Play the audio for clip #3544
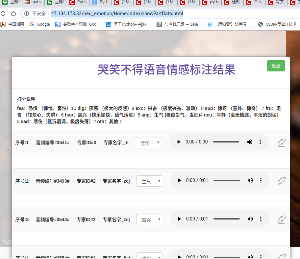The width and height of the screenshot is (300, 259). (179, 219)
